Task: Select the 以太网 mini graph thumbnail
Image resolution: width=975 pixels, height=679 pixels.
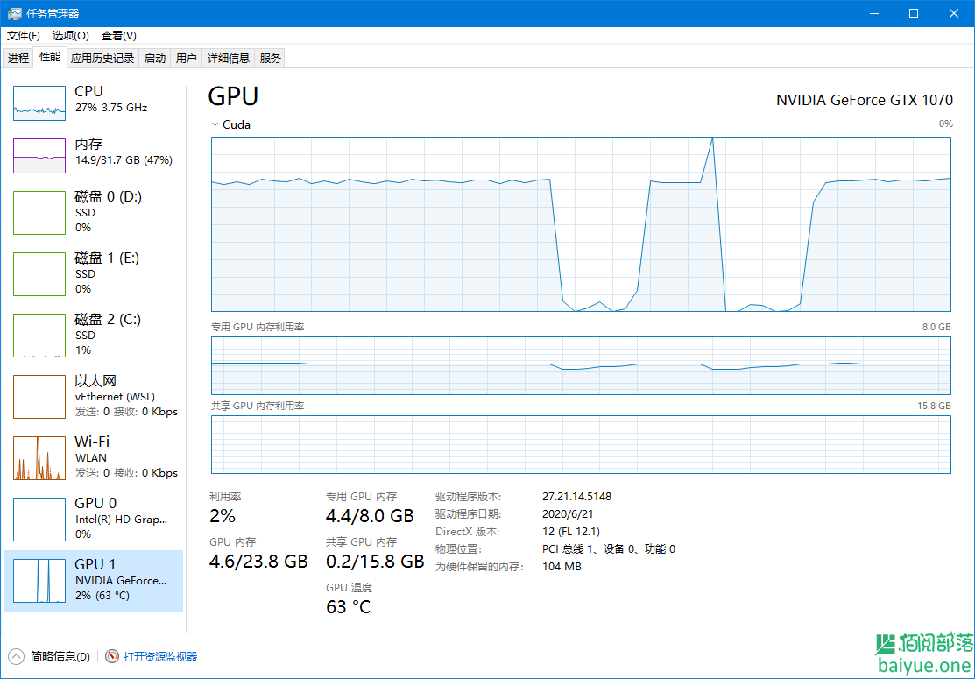Action: coord(39,397)
